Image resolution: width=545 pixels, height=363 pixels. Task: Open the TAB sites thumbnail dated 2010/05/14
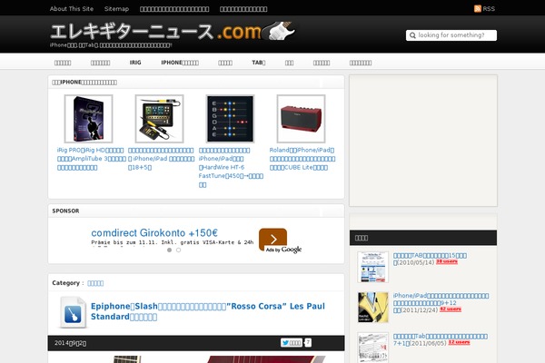[373, 267]
